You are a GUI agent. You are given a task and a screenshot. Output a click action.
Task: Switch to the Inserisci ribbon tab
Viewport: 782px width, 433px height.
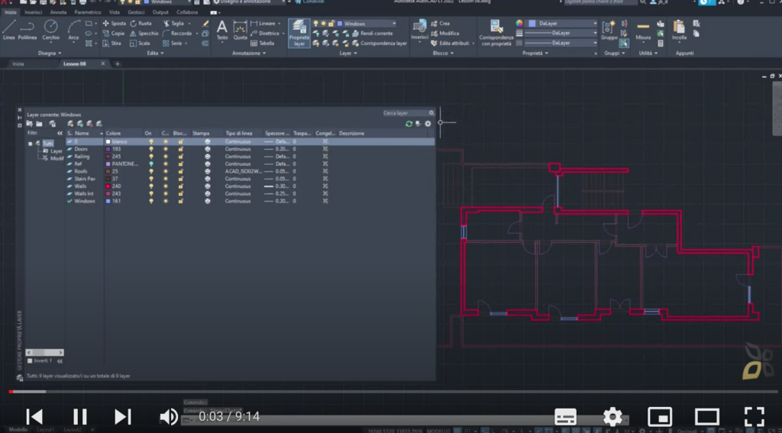(34, 12)
